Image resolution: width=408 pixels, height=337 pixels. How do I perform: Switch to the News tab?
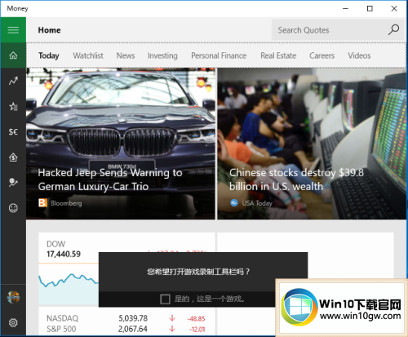click(x=126, y=55)
